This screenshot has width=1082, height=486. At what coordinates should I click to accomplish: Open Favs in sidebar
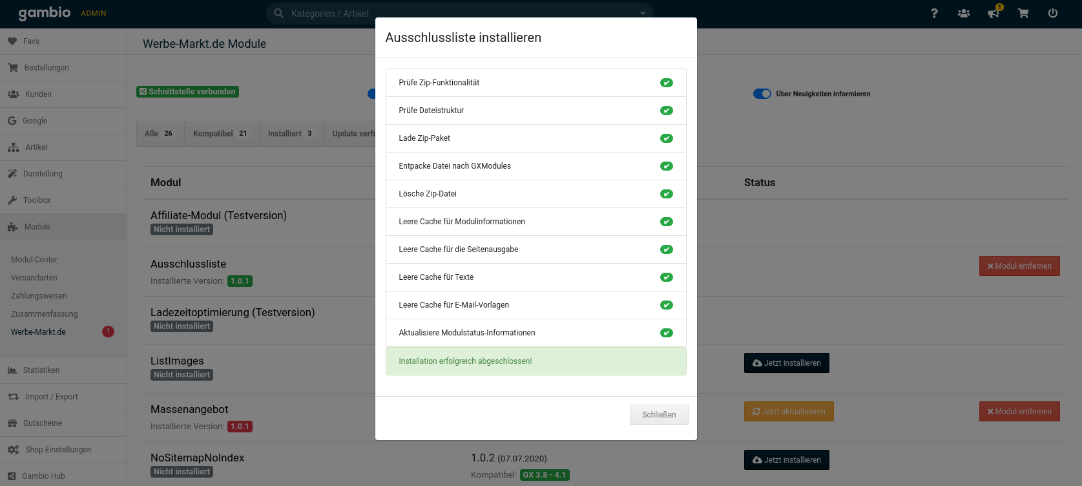pos(63,41)
